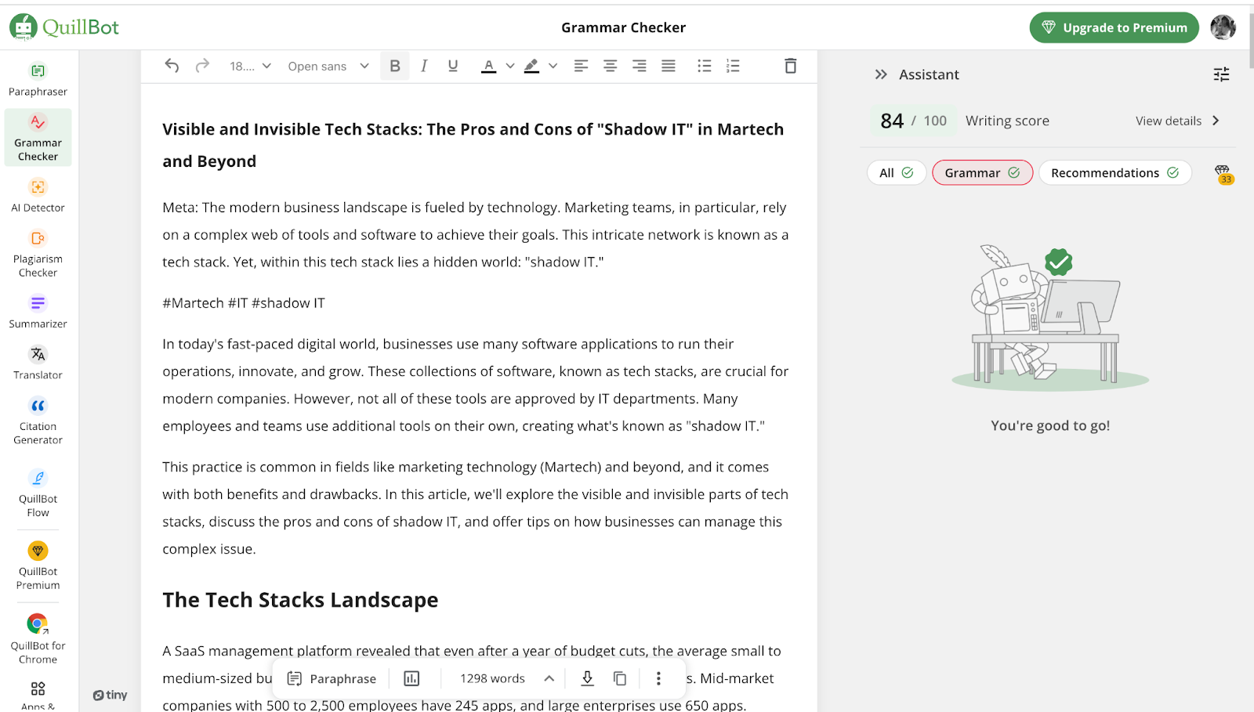Click the undo arrow in toolbar

(x=172, y=66)
